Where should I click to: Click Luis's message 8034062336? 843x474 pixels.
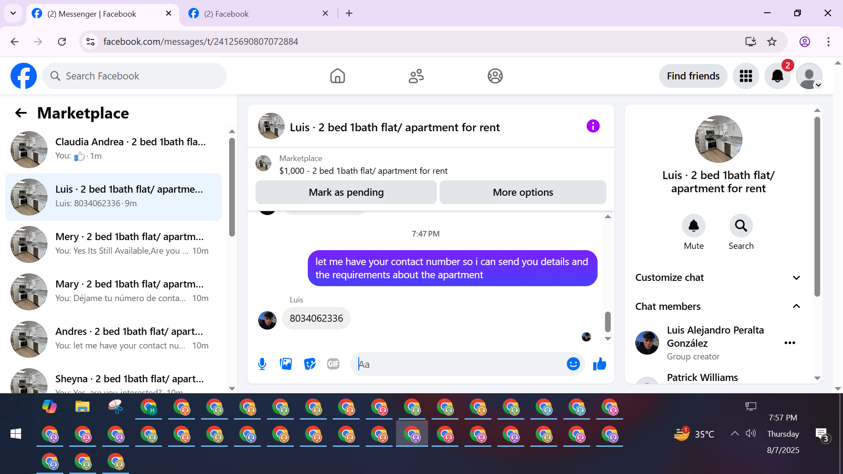[x=316, y=318]
